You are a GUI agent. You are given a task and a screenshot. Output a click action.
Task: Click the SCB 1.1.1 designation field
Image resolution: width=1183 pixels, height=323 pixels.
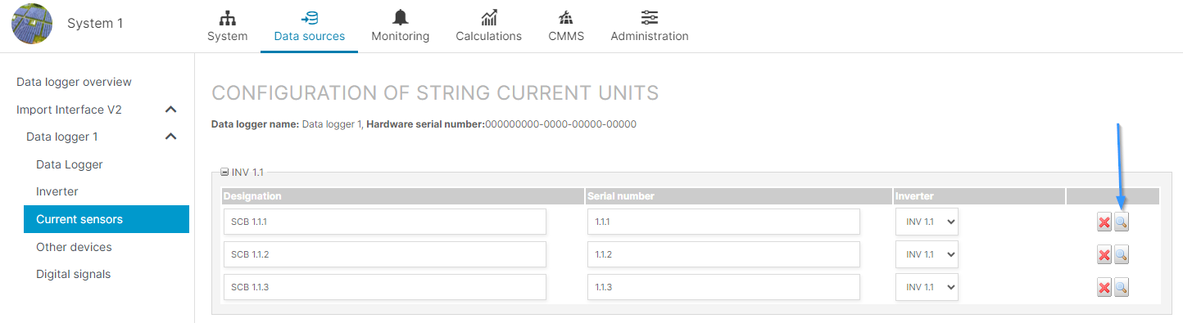point(385,222)
